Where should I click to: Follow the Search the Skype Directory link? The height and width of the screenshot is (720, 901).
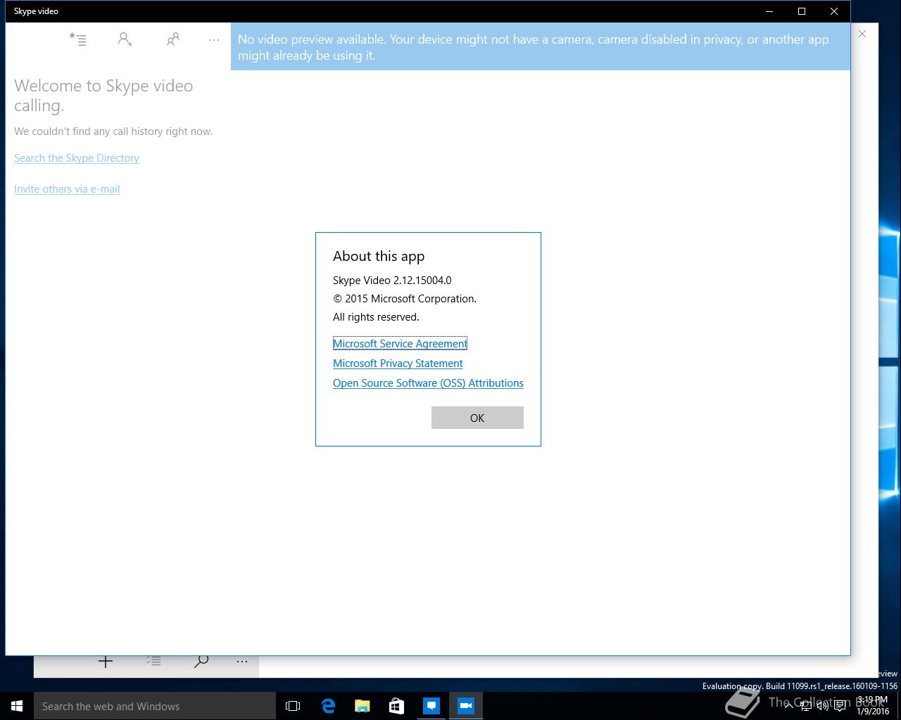click(x=77, y=158)
